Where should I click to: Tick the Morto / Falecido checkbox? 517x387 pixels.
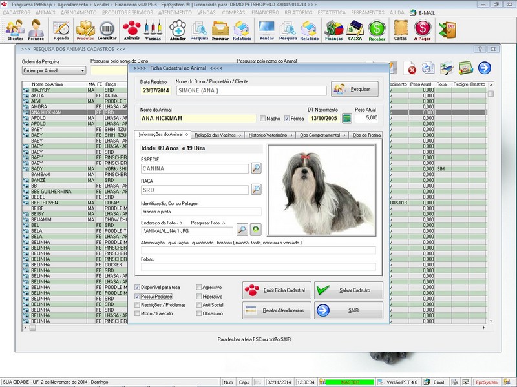pyautogui.click(x=138, y=313)
